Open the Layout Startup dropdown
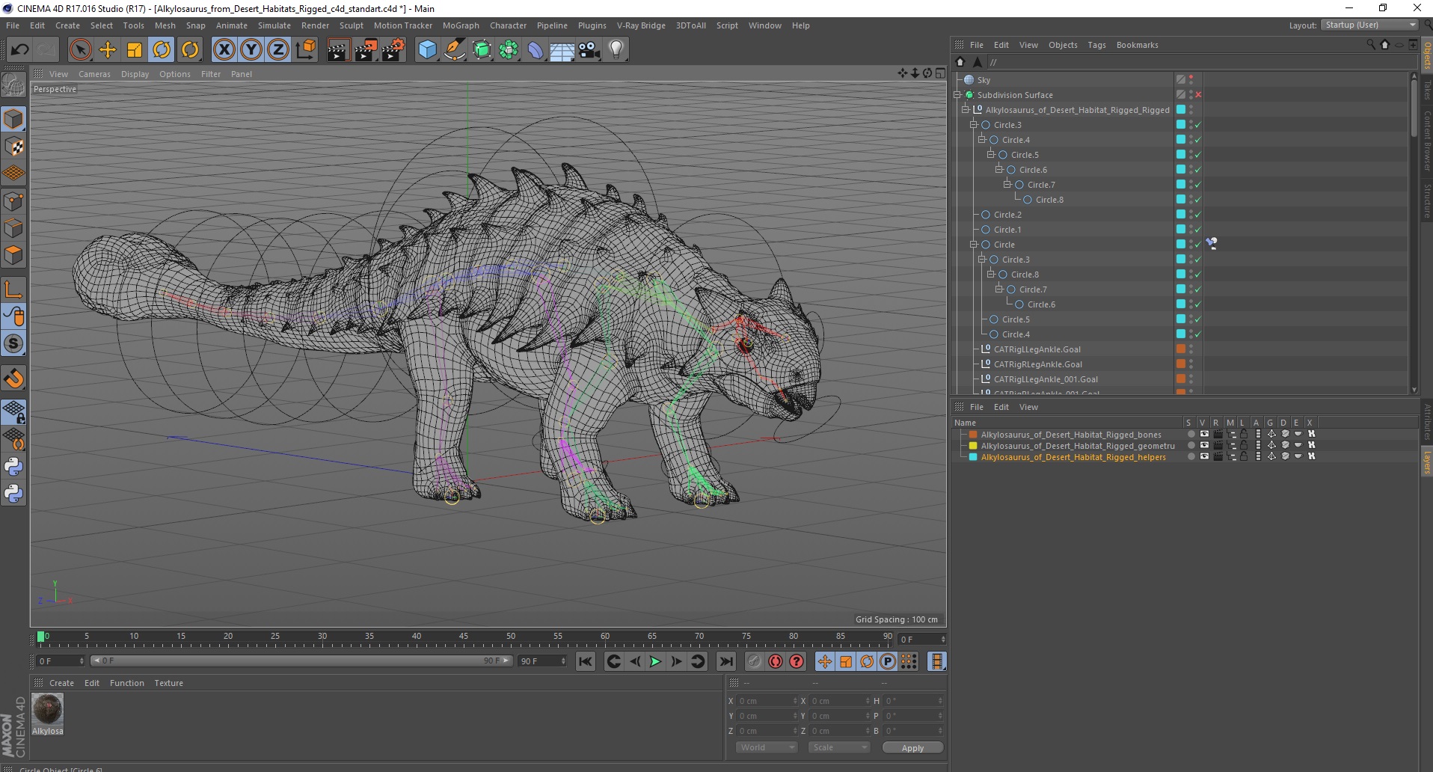 click(1370, 25)
